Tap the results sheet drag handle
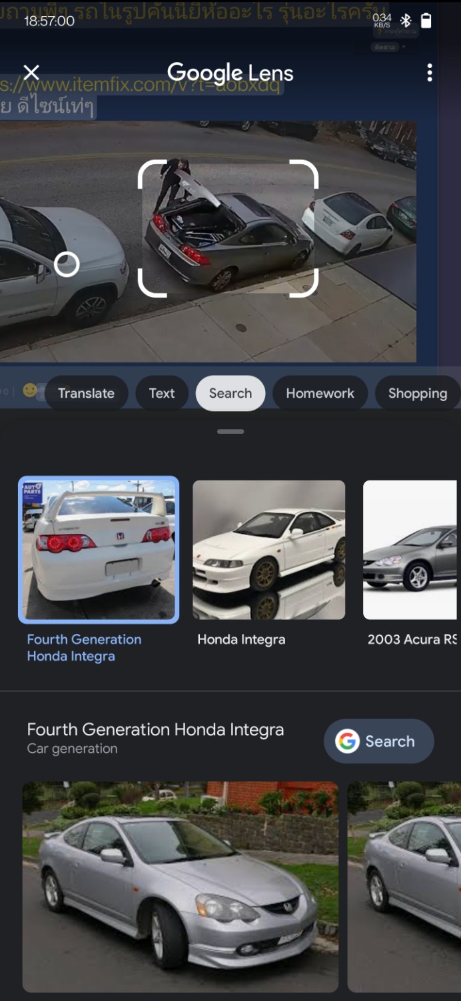Screen dimensions: 461x1001 pos(230,432)
